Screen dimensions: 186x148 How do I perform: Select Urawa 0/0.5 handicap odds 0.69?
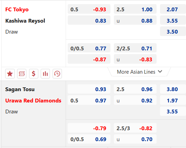point(89,139)
